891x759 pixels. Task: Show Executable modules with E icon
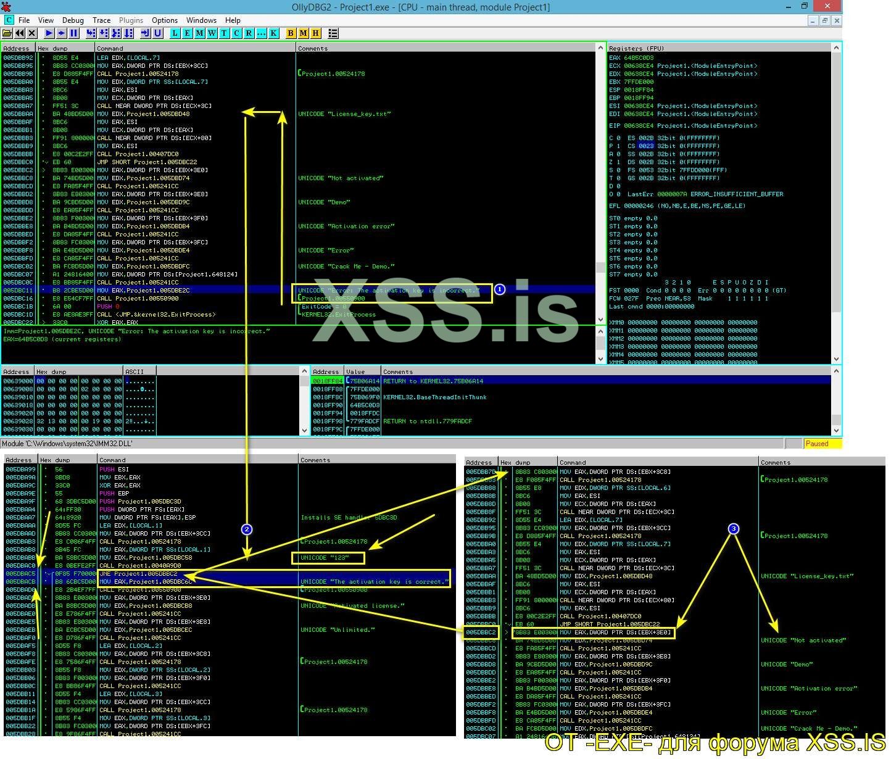tap(188, 33)
